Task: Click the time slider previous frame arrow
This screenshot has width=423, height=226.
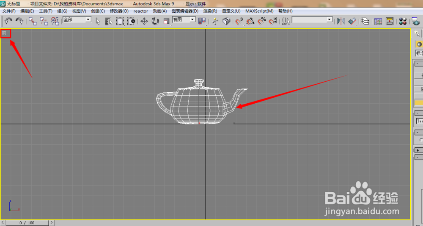Action: (3, 223)
